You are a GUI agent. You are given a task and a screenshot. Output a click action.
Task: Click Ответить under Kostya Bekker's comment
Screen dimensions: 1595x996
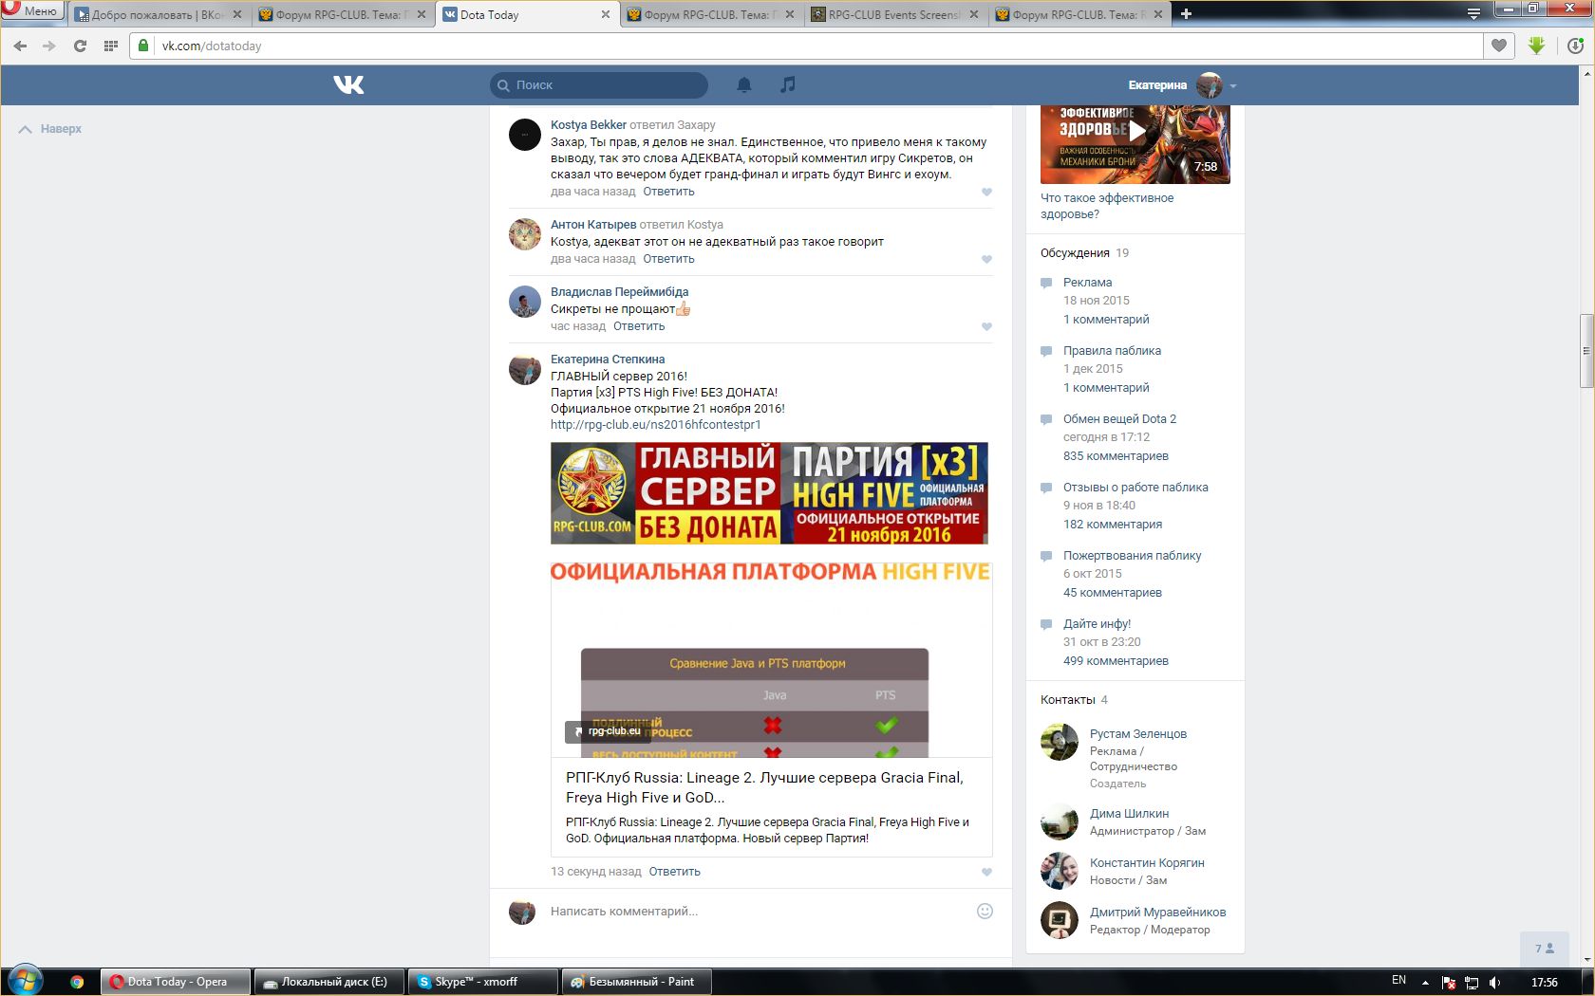[668, 192]
